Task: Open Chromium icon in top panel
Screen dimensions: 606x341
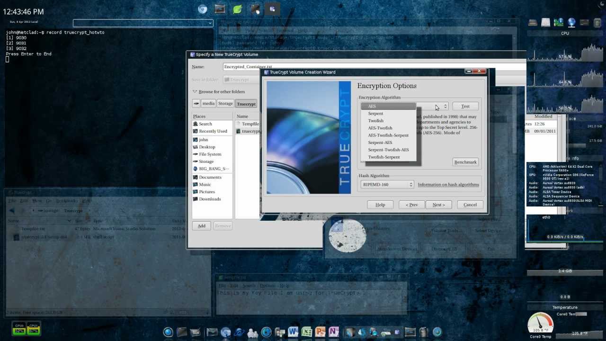Action: [203, 9]
